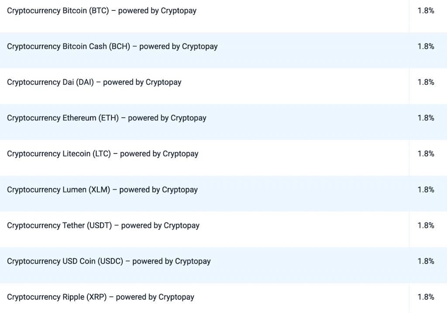This screenshot has width=447, height=313.
Task: Click the Tether (USDT) row text
Action: click(103, 226)
